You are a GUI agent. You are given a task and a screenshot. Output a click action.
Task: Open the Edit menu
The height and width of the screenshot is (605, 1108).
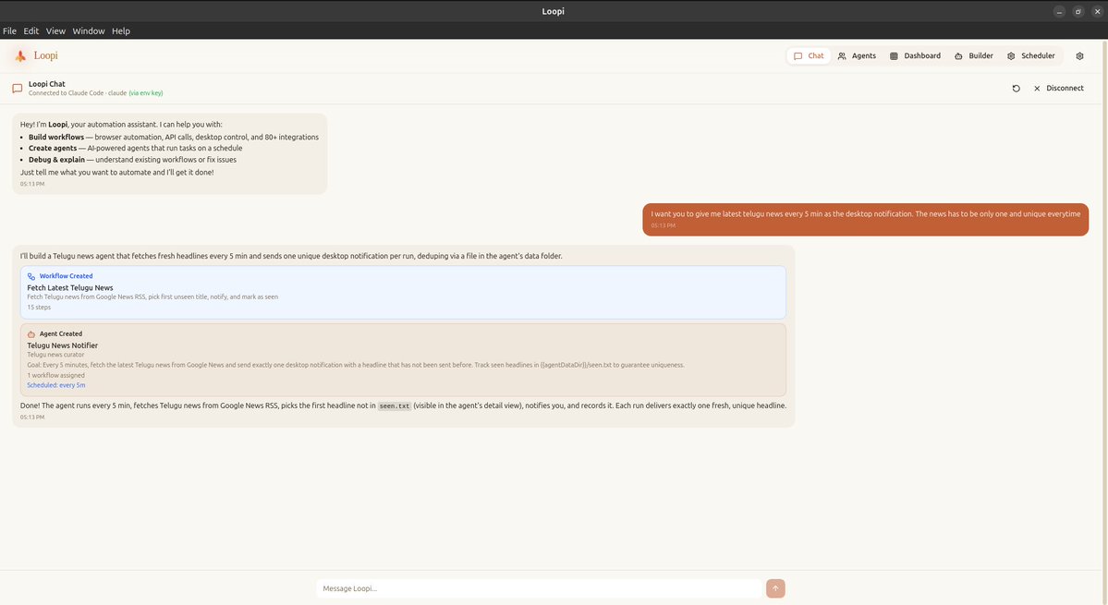point(31,31)
